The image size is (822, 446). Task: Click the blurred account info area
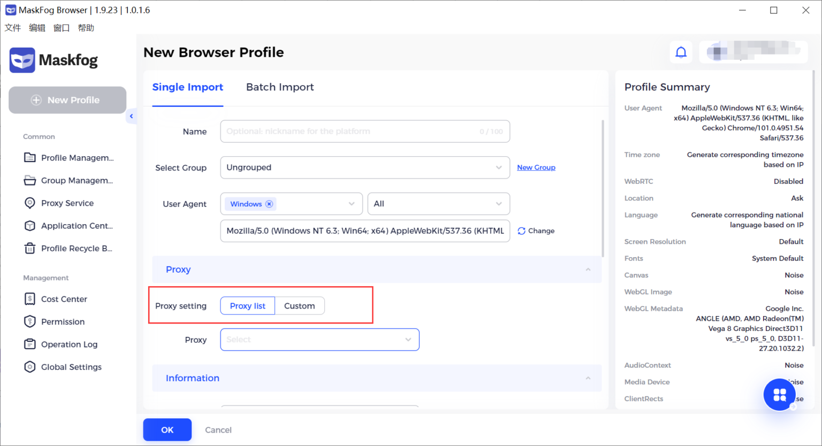click(x=753, y=52)
